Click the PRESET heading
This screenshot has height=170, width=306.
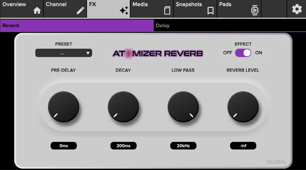click(x=63, y=44)
